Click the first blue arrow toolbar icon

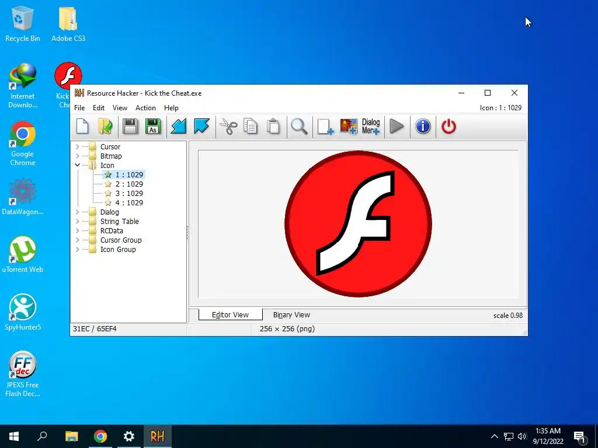coord(179,127)
